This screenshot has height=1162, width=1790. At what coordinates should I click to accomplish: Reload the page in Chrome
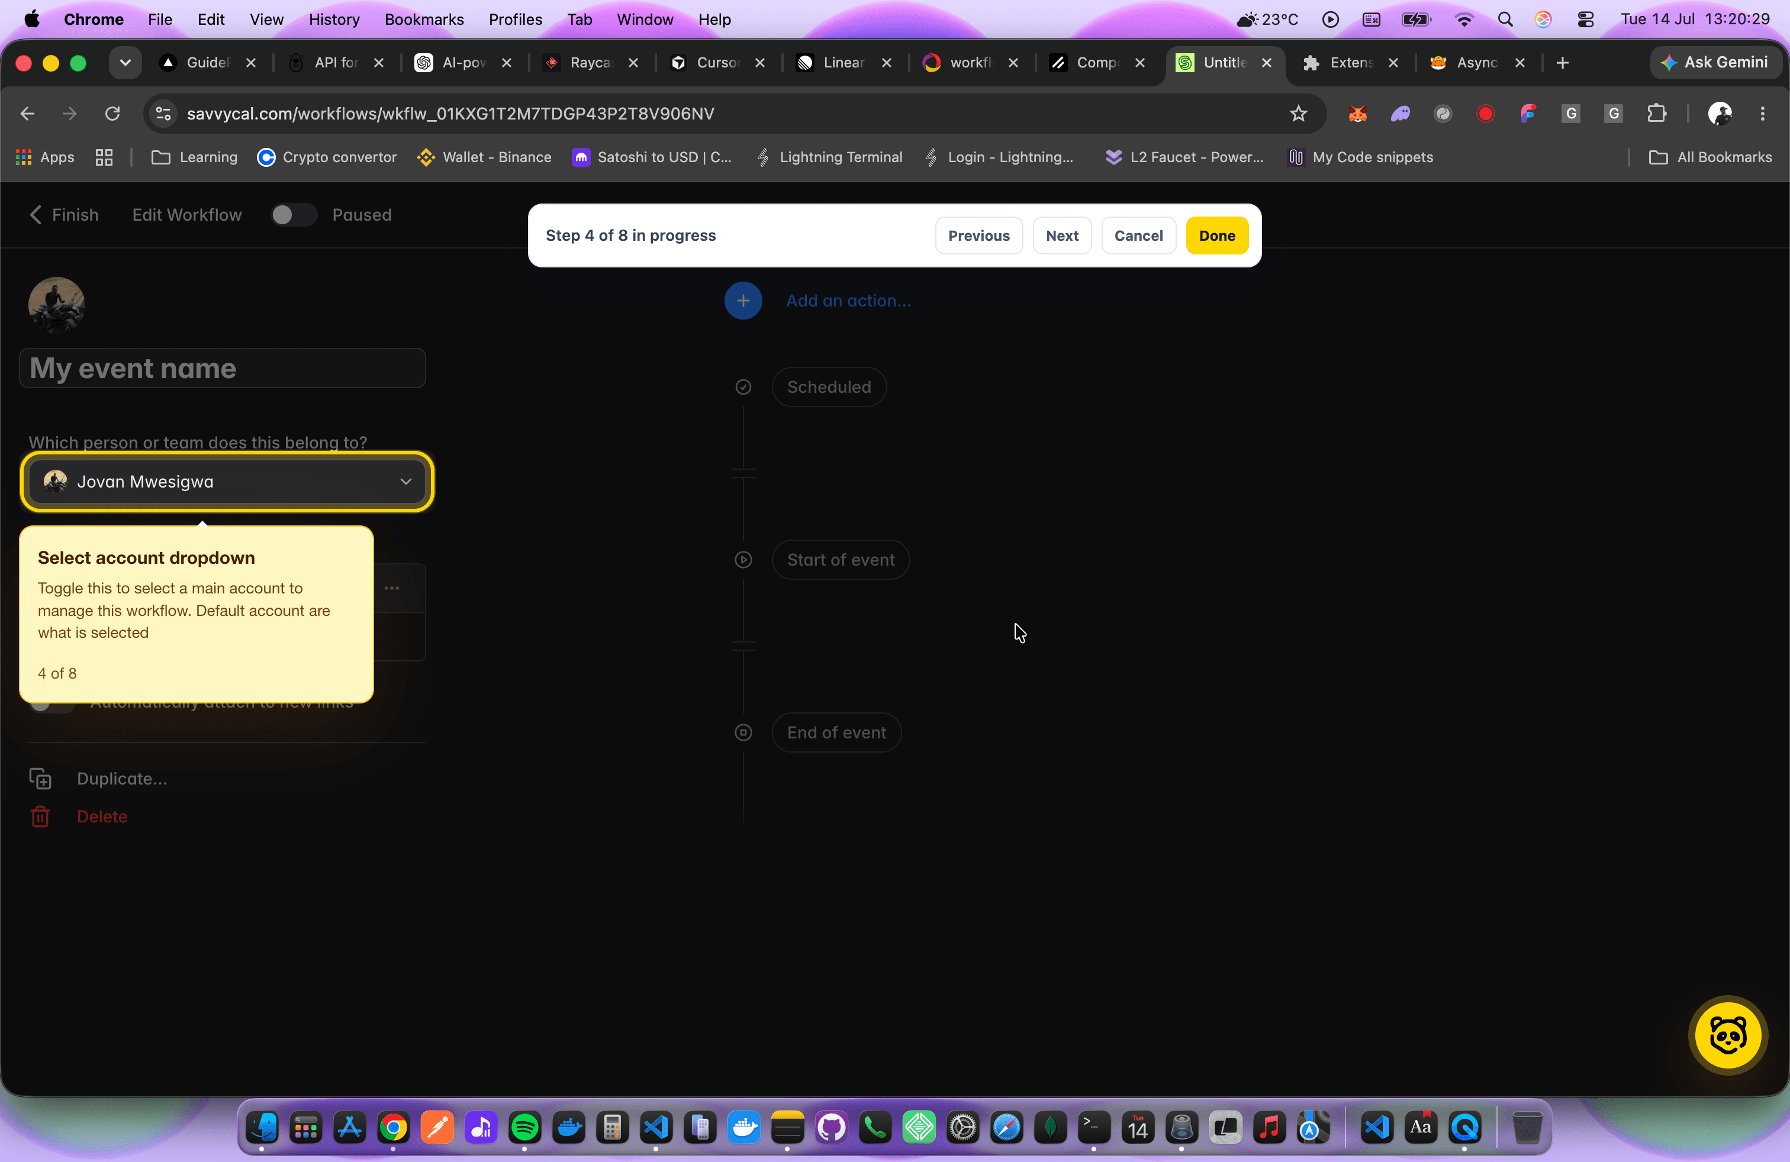[x=112, y=114]
